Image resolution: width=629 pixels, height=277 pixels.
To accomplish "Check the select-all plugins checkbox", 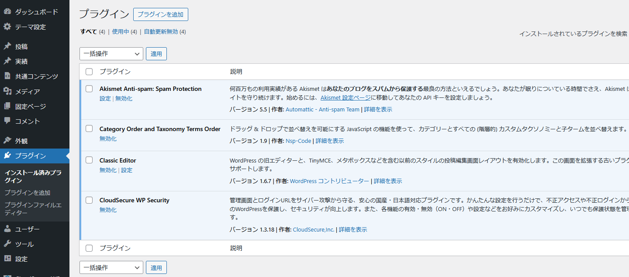I will point(89,71).
